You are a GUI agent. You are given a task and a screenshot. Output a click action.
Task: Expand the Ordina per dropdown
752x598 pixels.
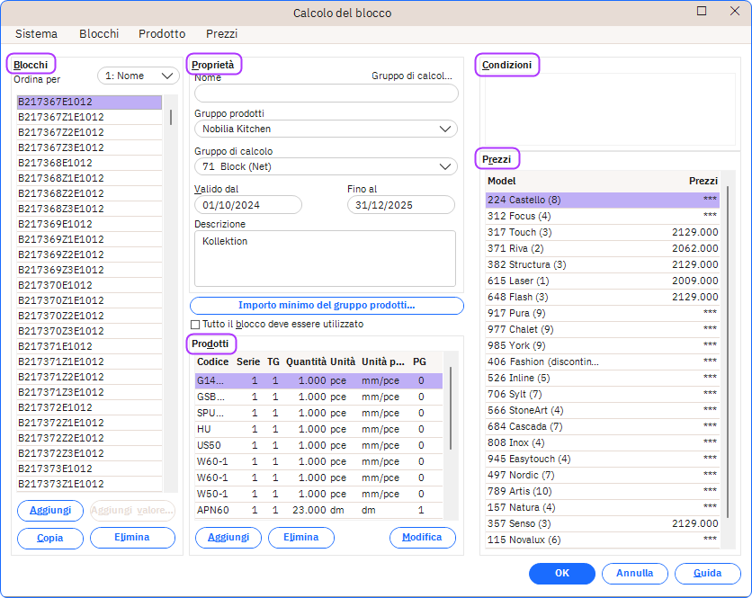point(139,76)
